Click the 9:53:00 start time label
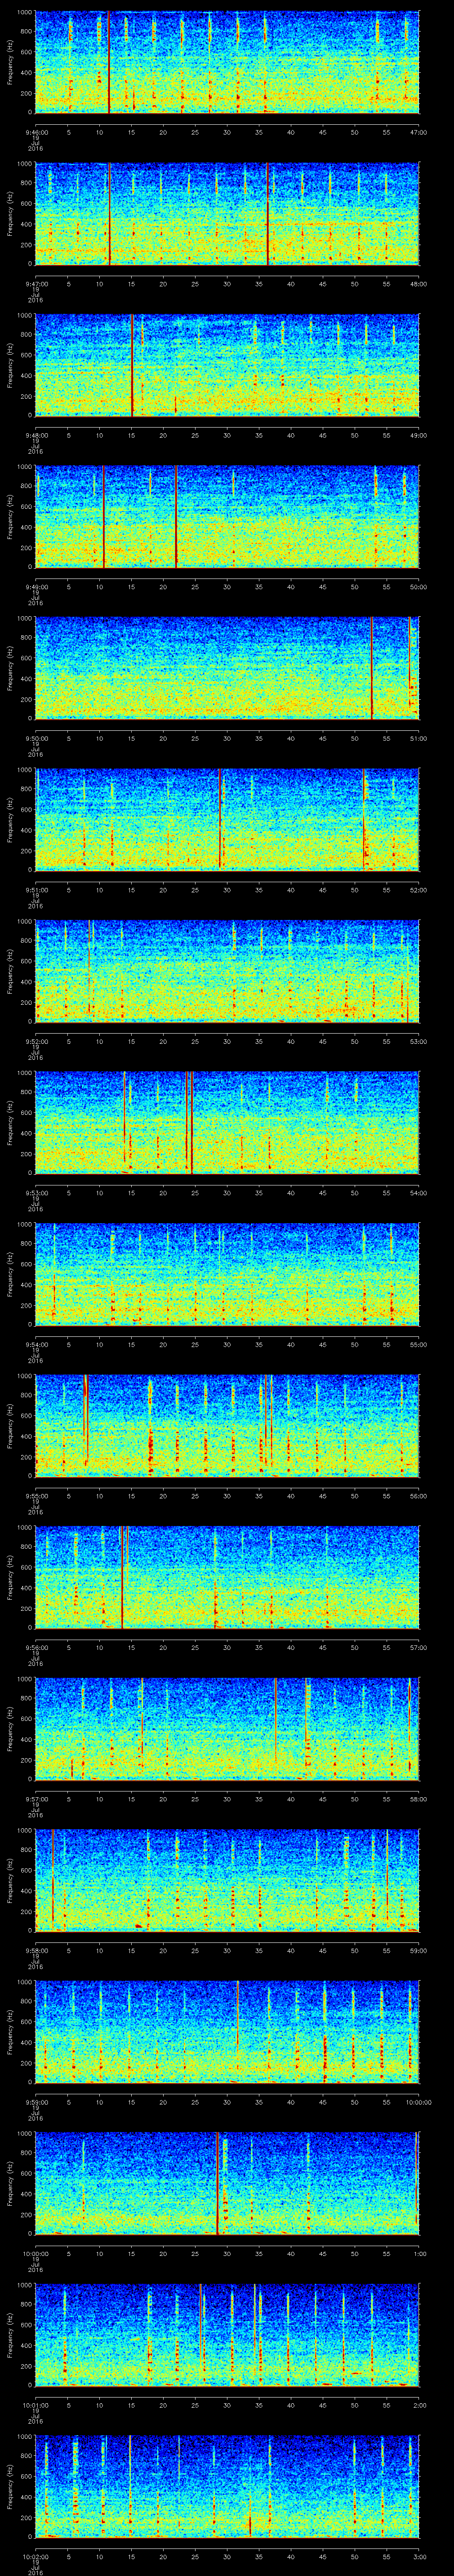The width and height of the screenshot is (454, 2576). [x=36, y=1193]
